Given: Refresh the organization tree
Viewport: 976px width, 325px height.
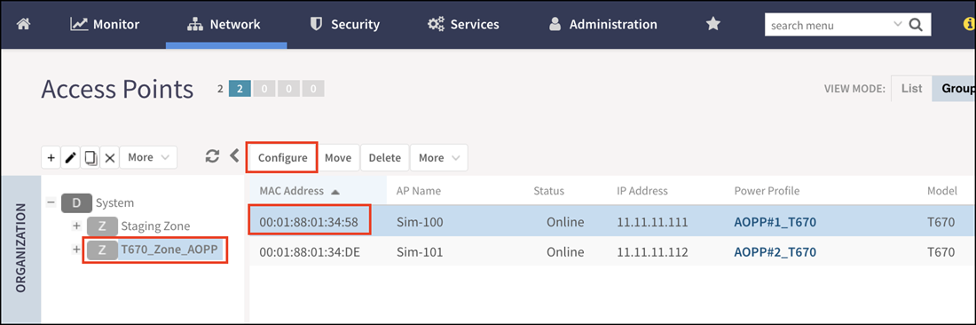Looking at the screenshot, I should [212, 156].
